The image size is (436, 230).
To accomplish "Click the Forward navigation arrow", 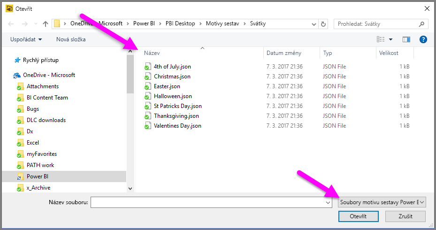I will pyautogui.click(x=25, y=24).
